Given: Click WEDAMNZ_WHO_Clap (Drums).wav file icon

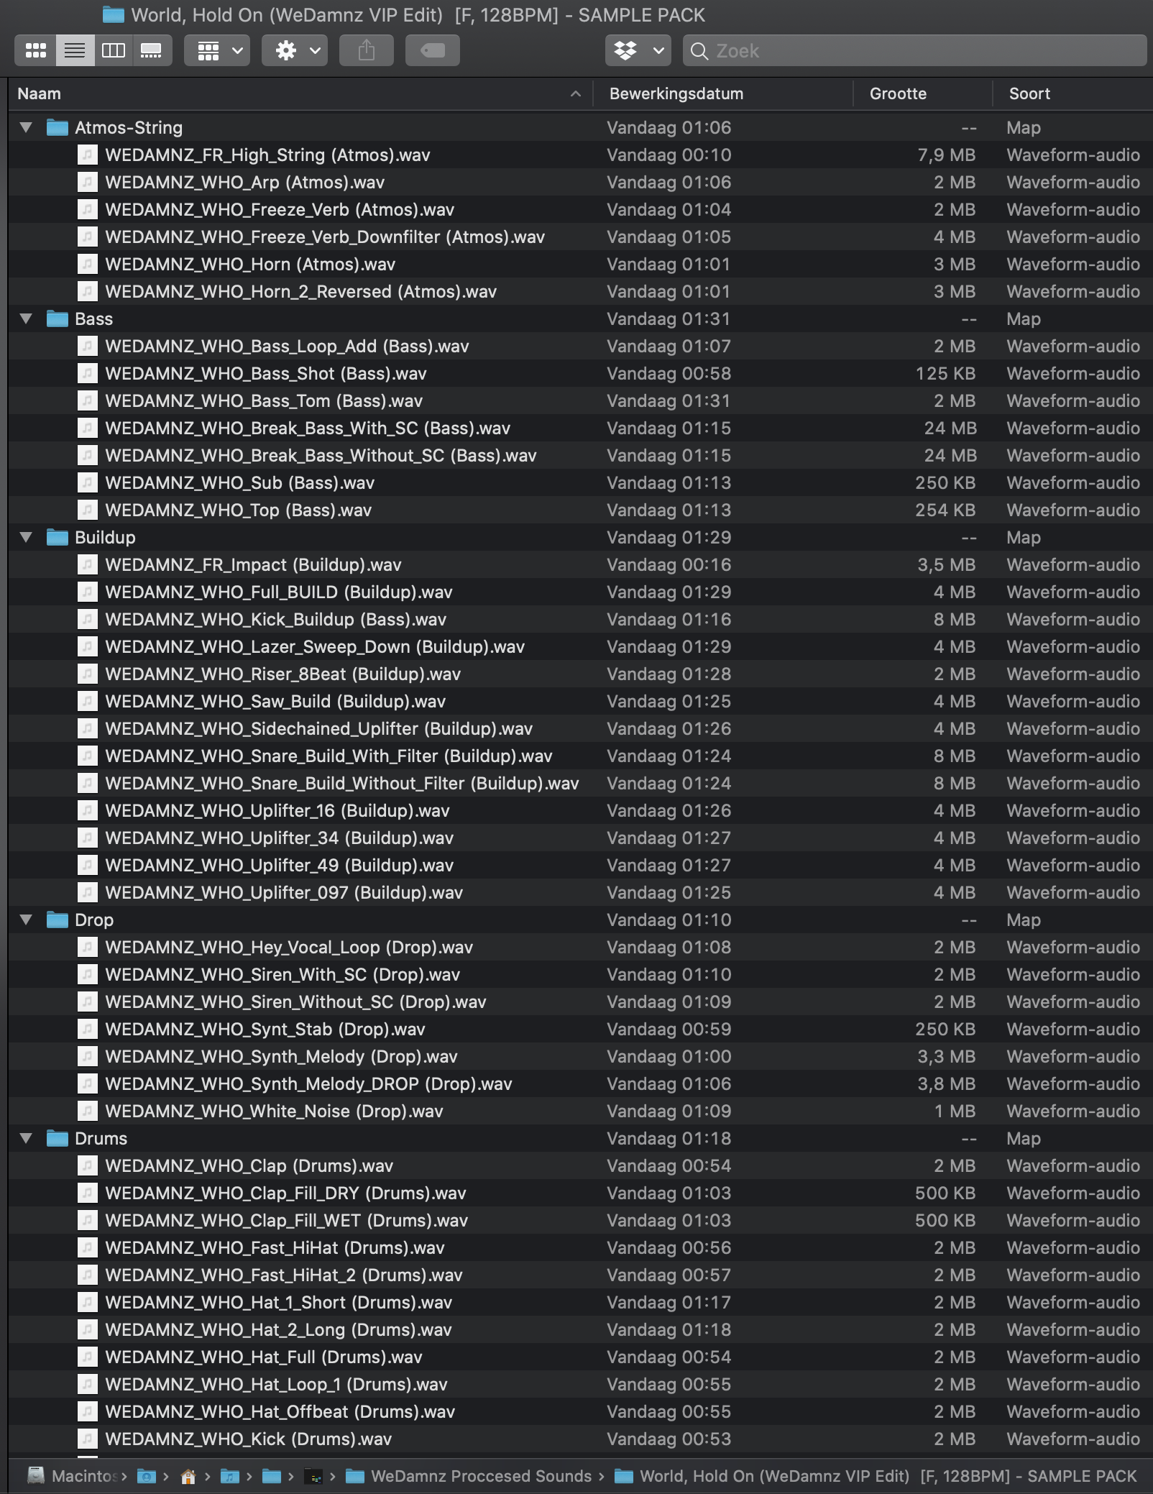Looking at the screenshot, I should click(87, 1165).
